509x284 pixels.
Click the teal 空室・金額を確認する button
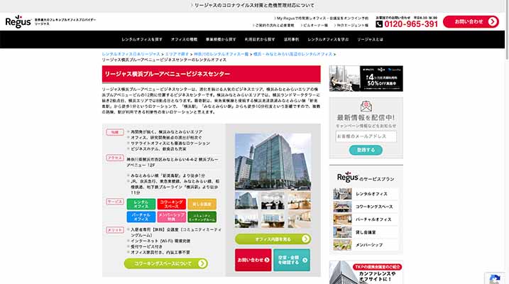coord(292,260)
